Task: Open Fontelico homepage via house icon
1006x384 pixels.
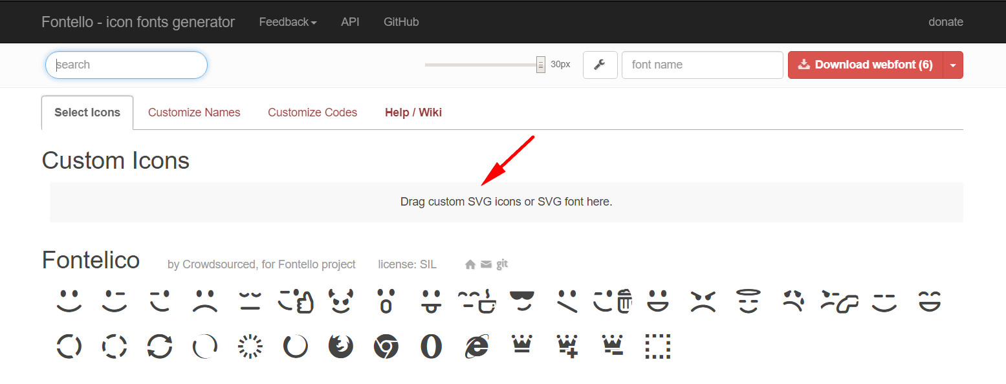Action: tap(470, 264)
